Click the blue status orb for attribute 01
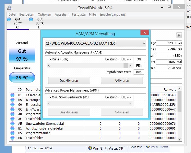The height and width of the screenshot is (153, 191). tap(12, 95)
